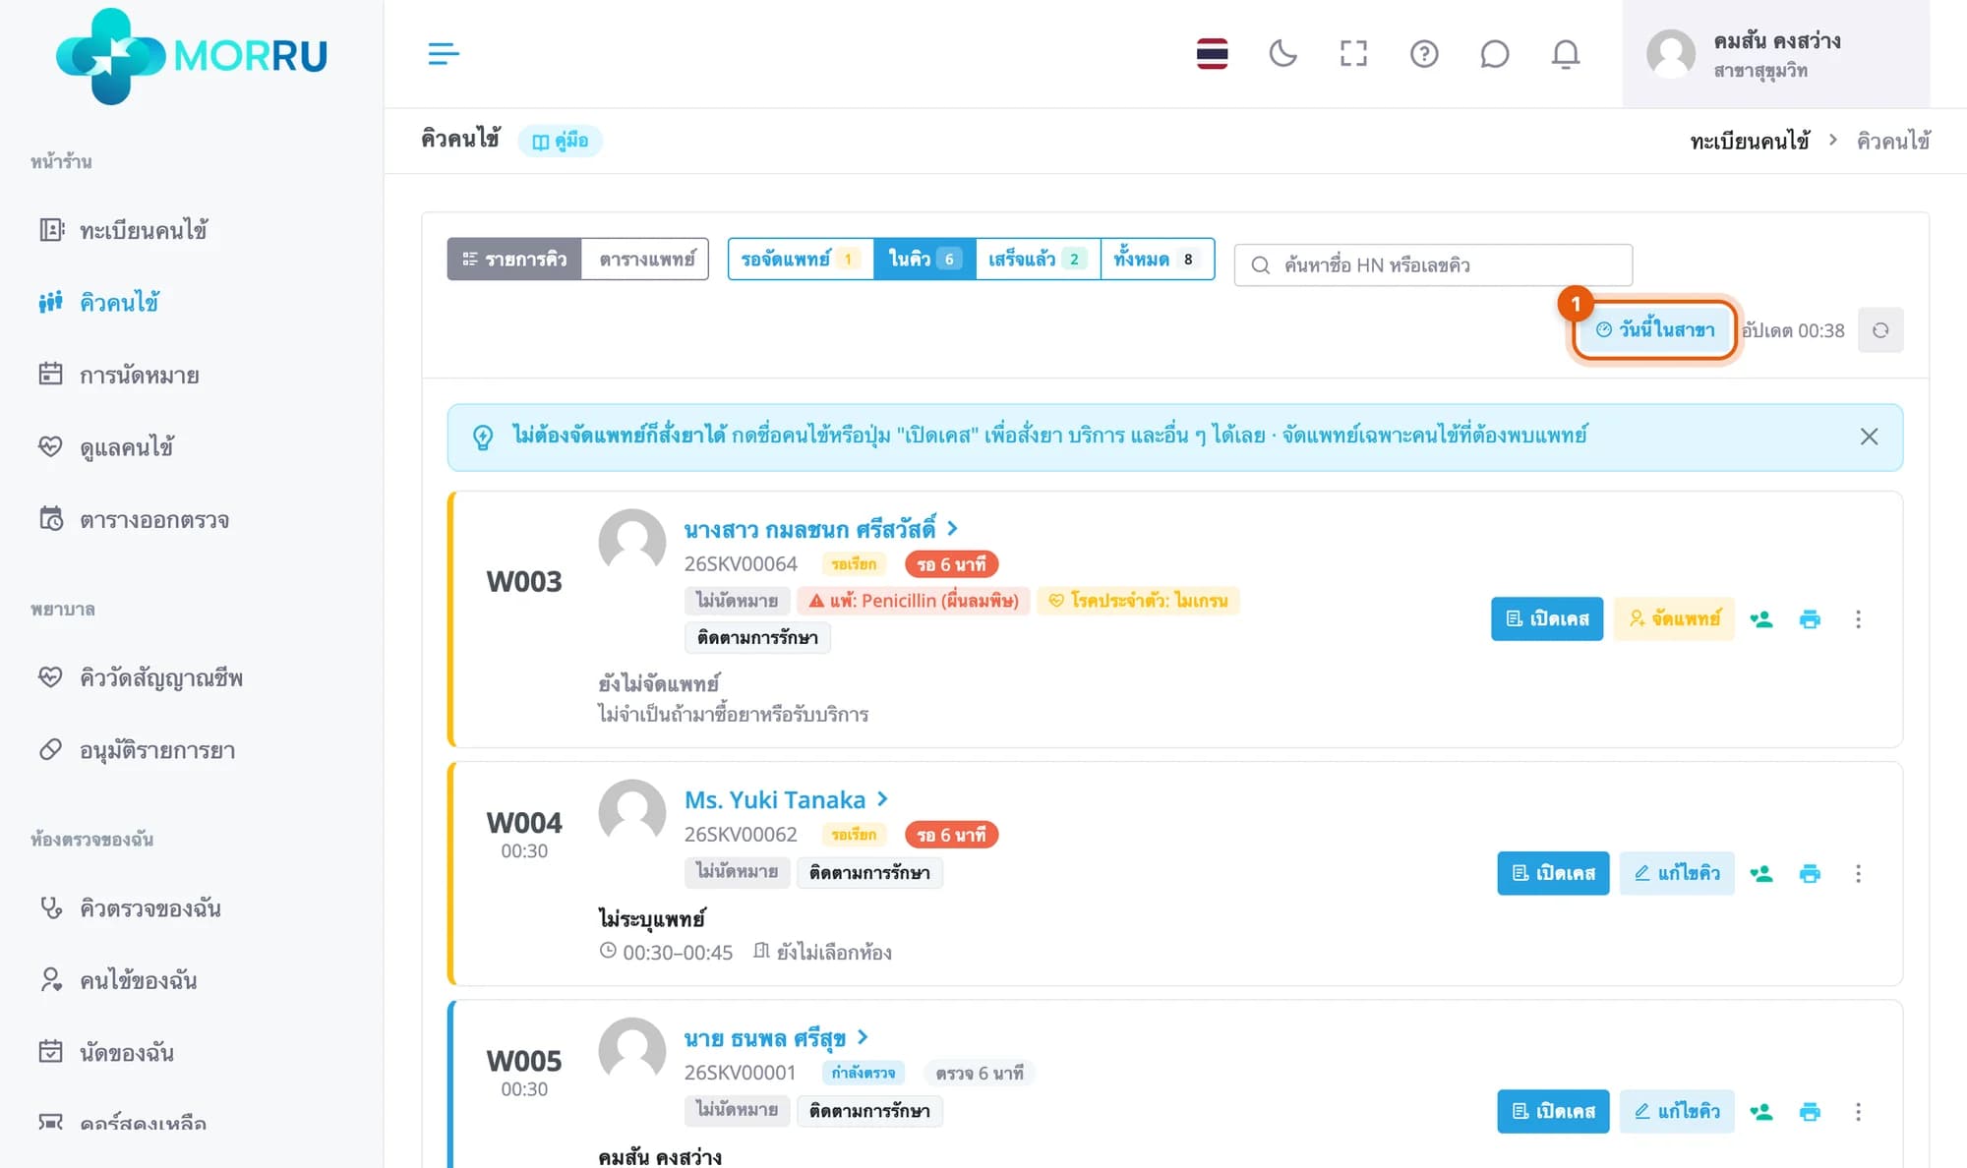The width and height of the screenshot is (1967, 1168).
Task: Click refresh queue icon next to update time
Action: point(1880,330)
